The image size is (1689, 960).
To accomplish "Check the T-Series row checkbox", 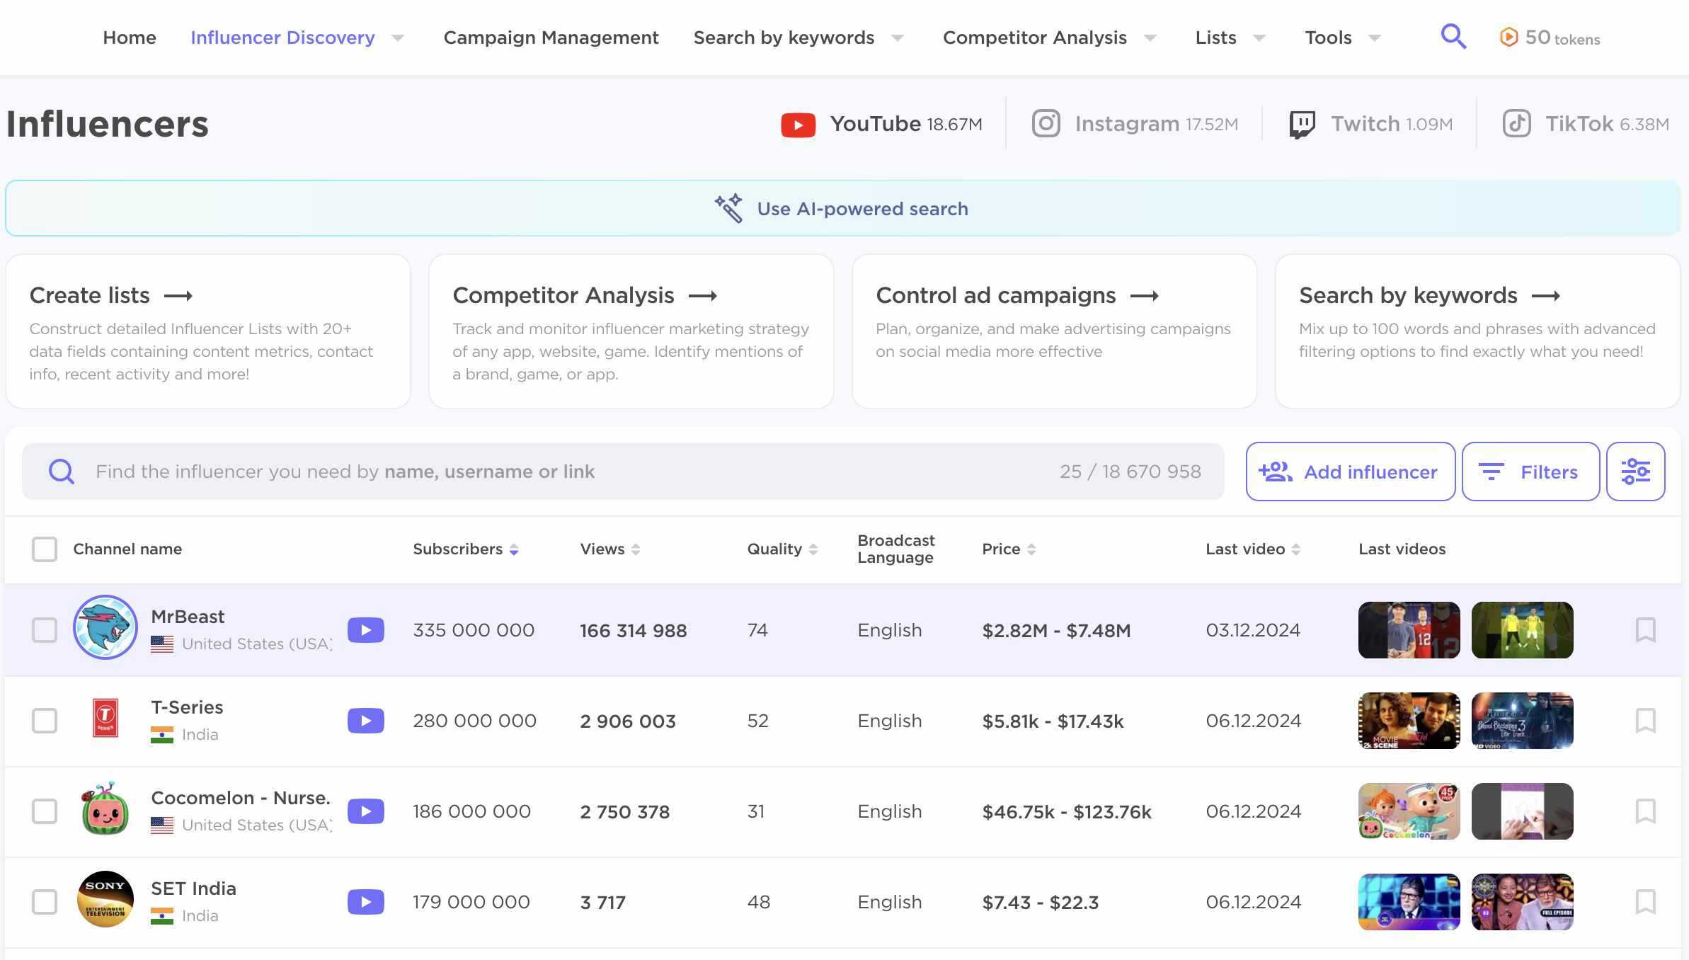I will tap(45, 721).
